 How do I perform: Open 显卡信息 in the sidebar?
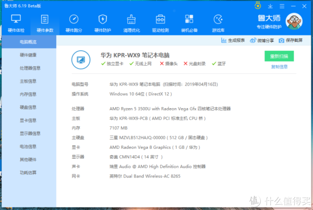tap(29, 120)
